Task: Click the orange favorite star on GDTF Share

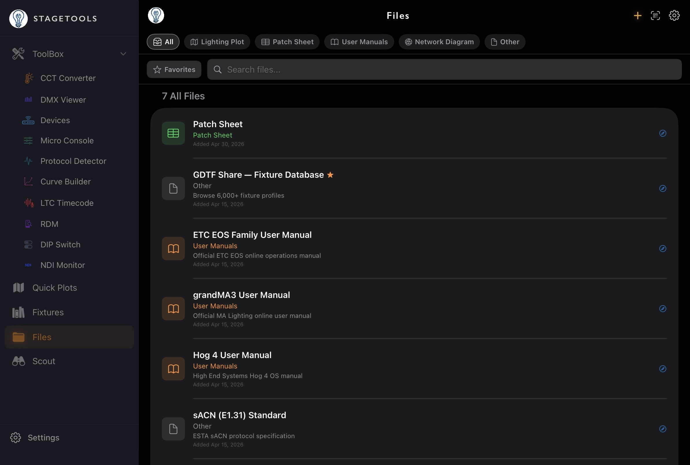Action: click(330, 175)
